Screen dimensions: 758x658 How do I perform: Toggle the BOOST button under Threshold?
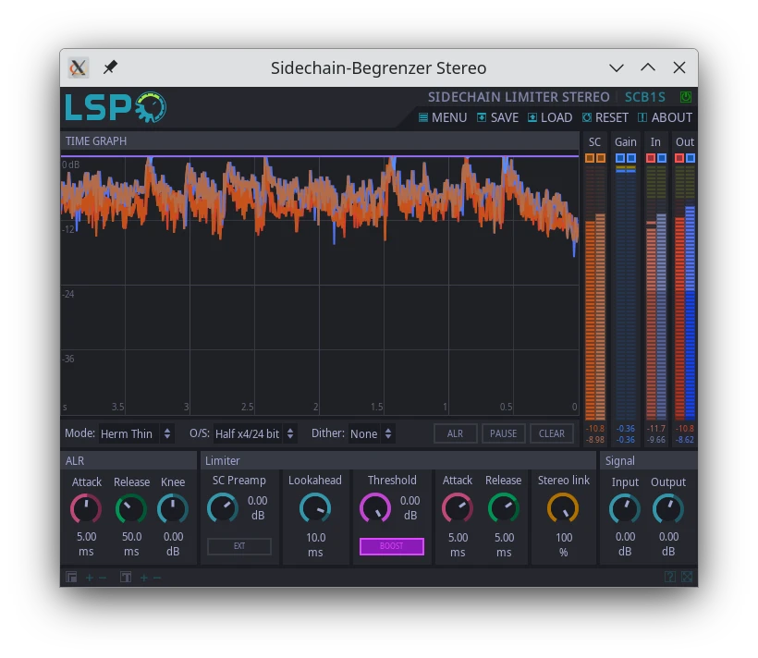pos(392,546)
